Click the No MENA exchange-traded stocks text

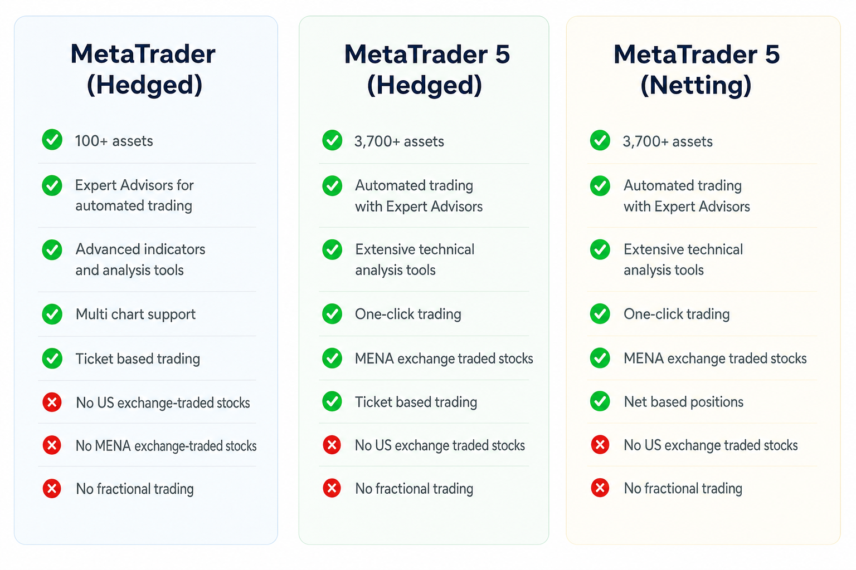(166, 446)
